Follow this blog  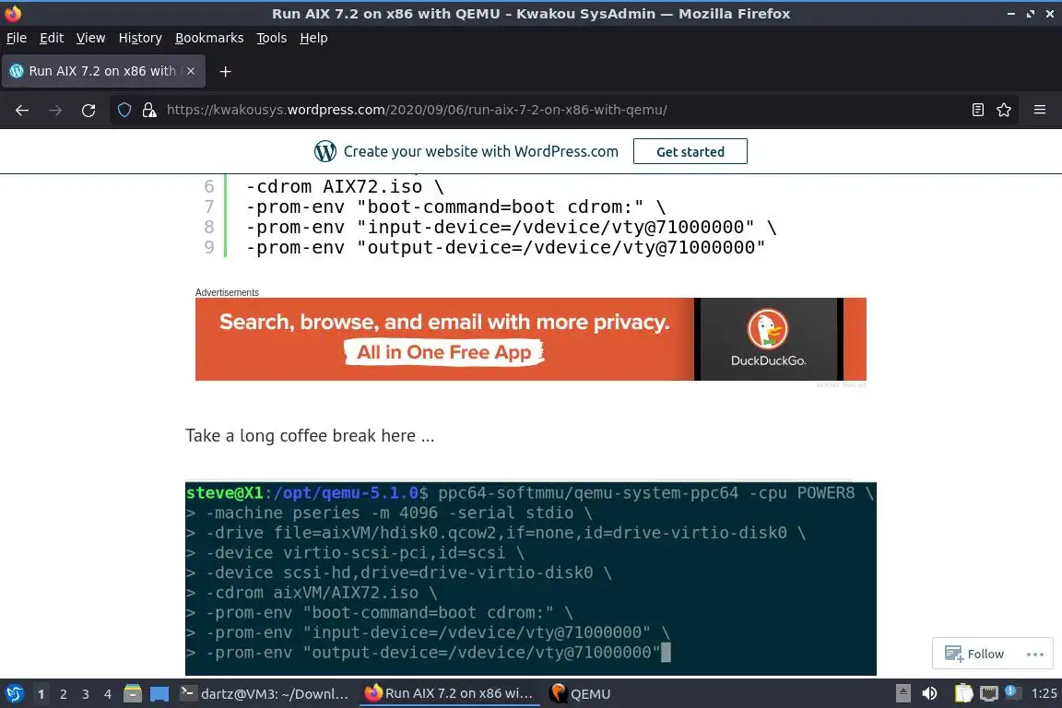coord(973,654)
